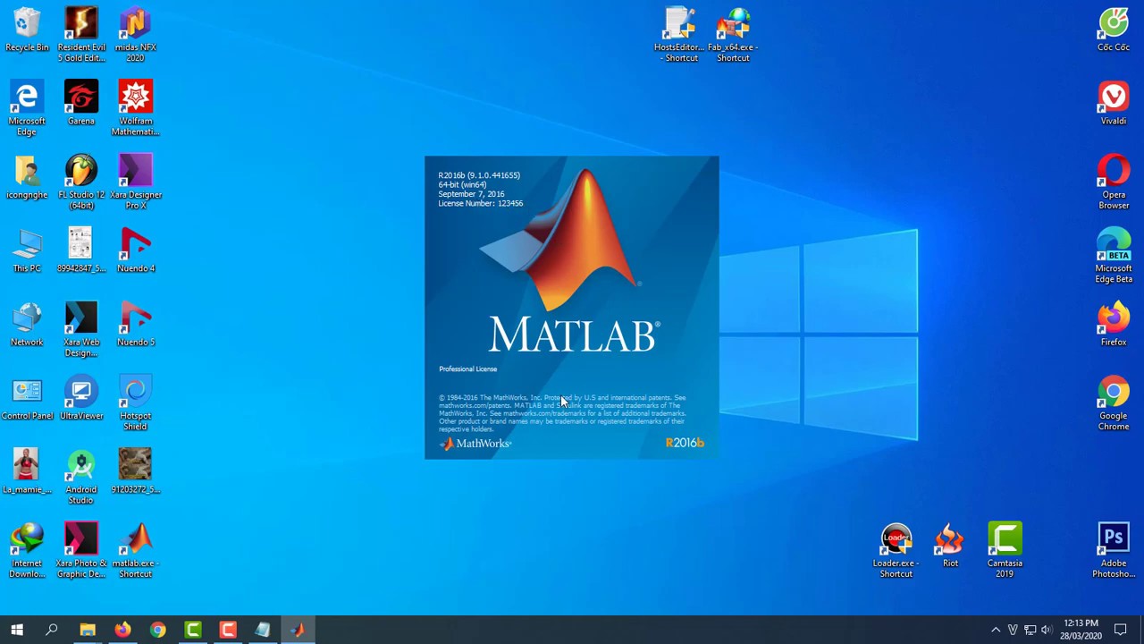Select Resident Evil 5 Gold Edition shortcut
Screen dimensions: 1144x644
coord(81,35)
